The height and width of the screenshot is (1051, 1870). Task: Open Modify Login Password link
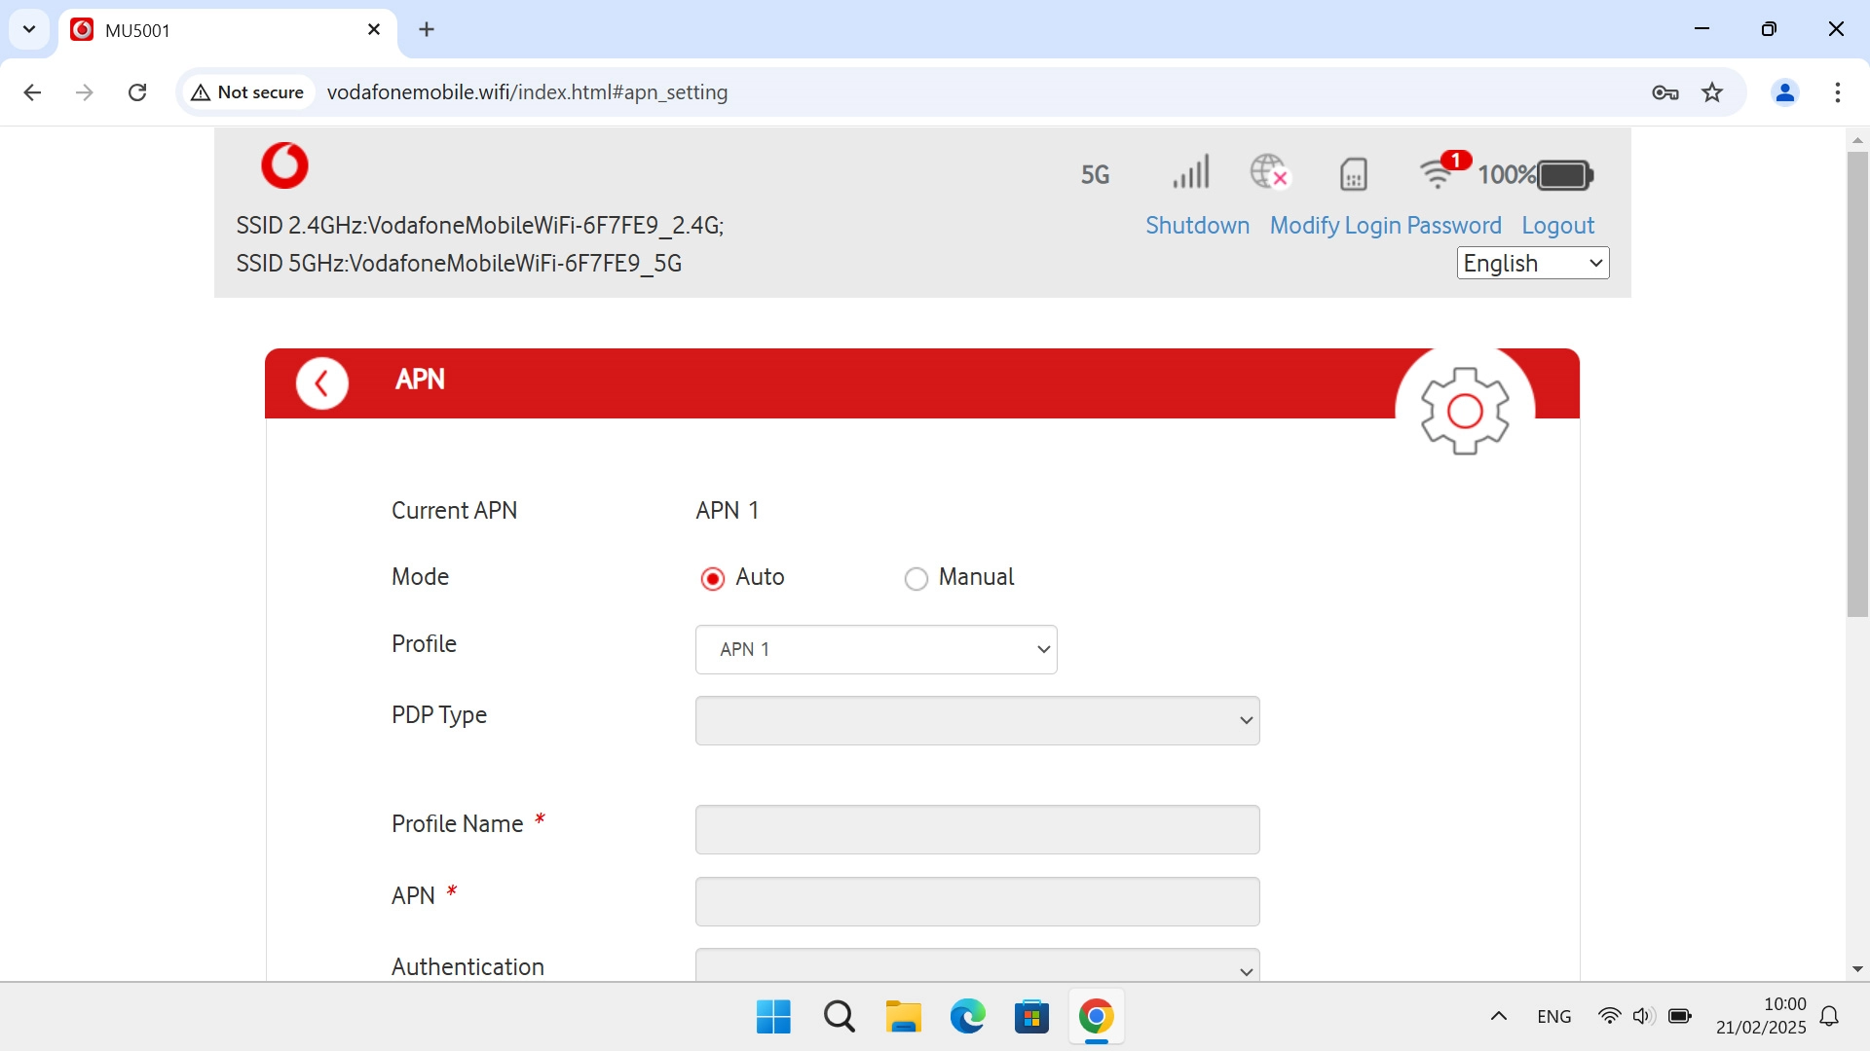(x=1385, y=226)
